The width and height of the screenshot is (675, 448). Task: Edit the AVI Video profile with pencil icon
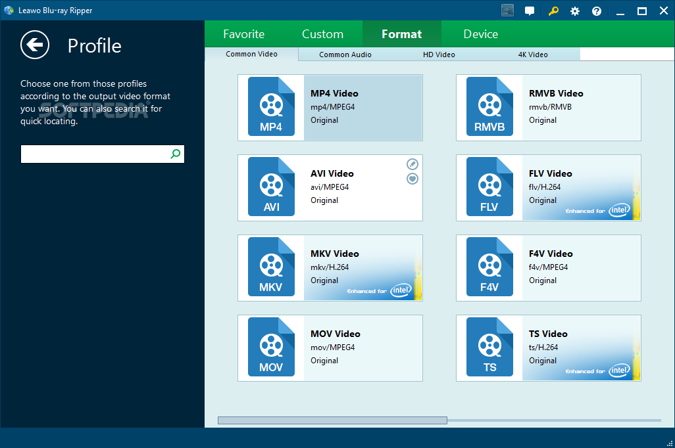point(413,164)
